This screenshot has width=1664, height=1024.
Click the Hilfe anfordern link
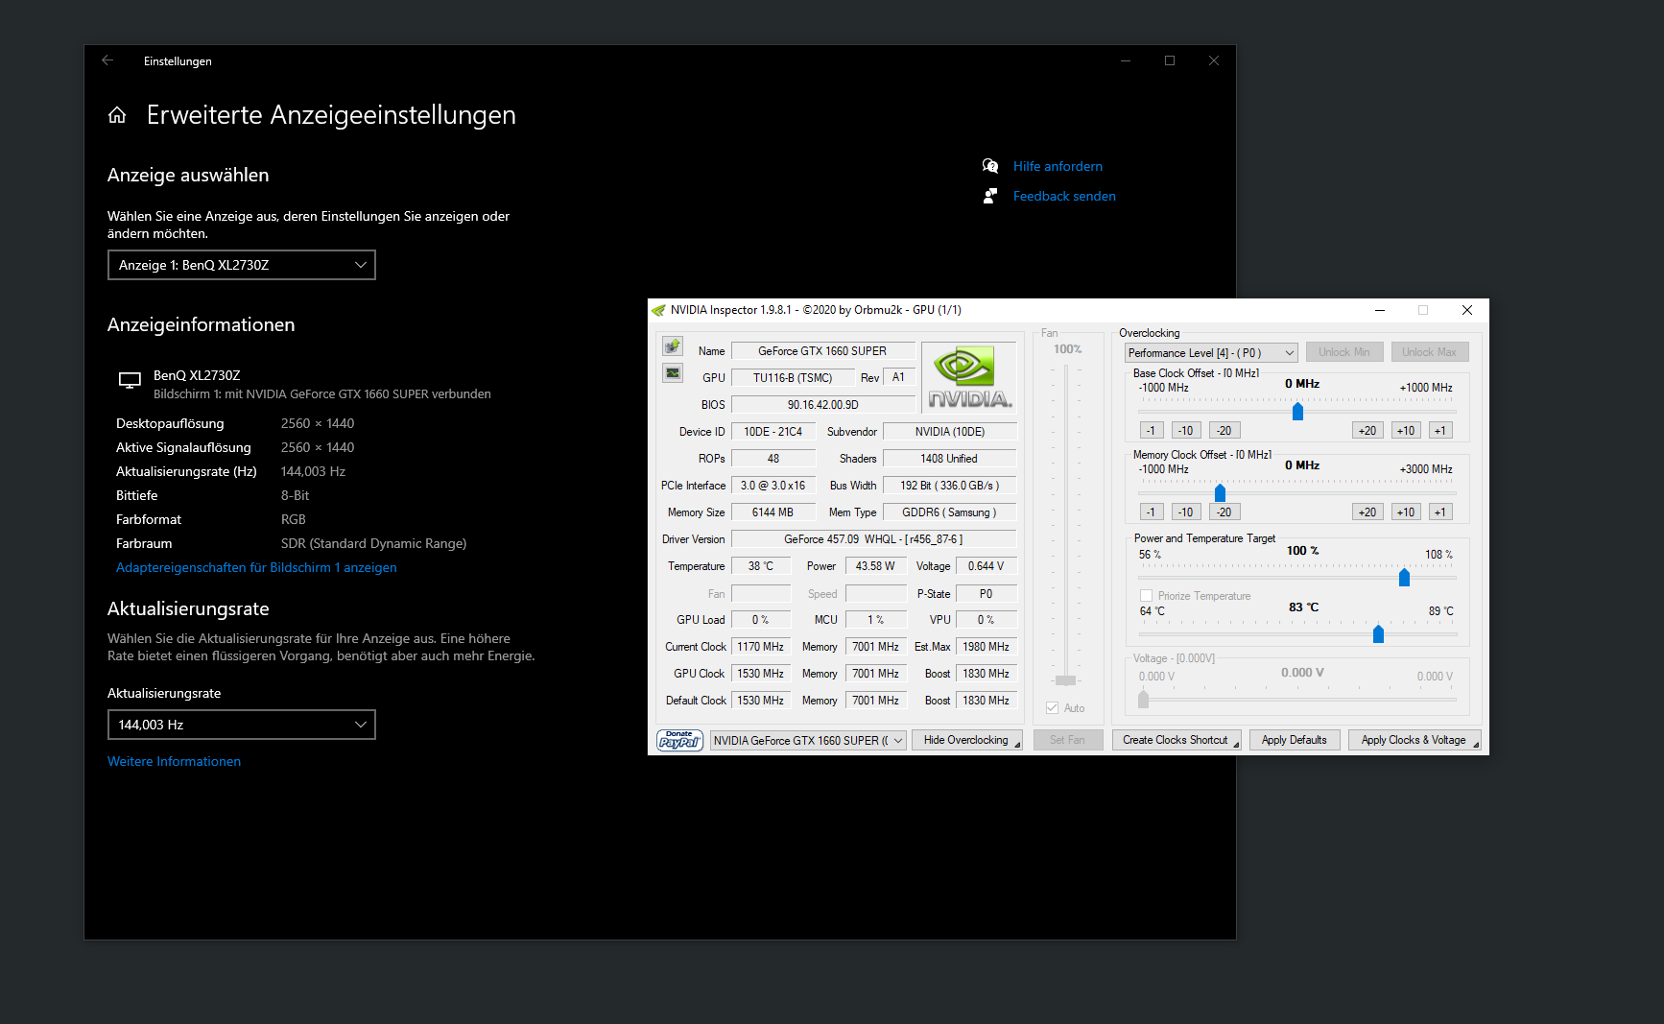pyautogui.click(x=1058, y=166)
